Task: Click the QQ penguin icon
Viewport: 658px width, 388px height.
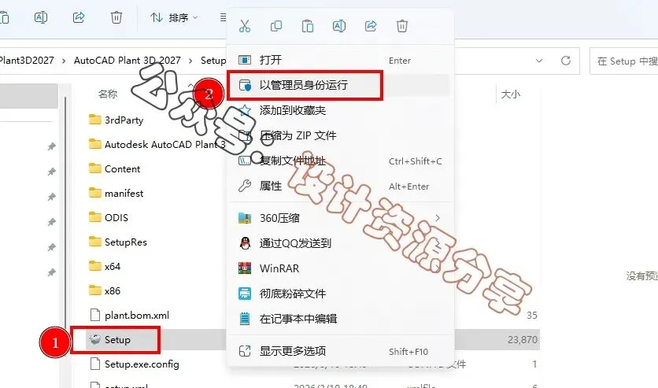Action: (x=245, y=243)
